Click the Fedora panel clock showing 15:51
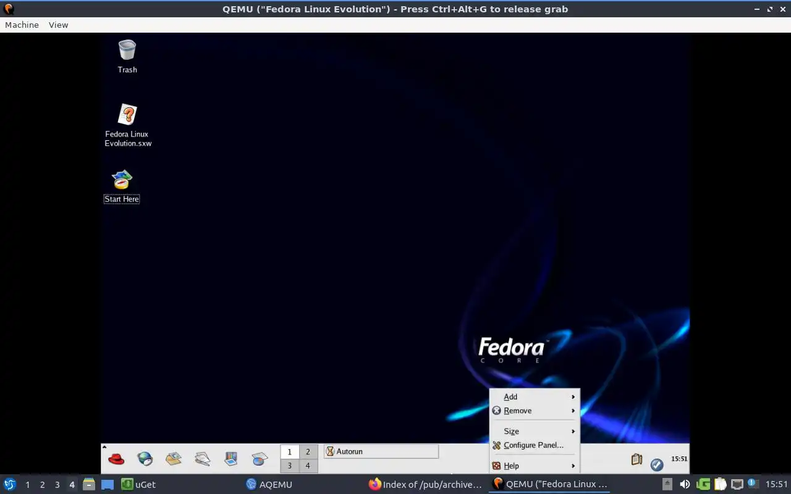This screenshot has height=494, width=791. [x=679, y=459]
